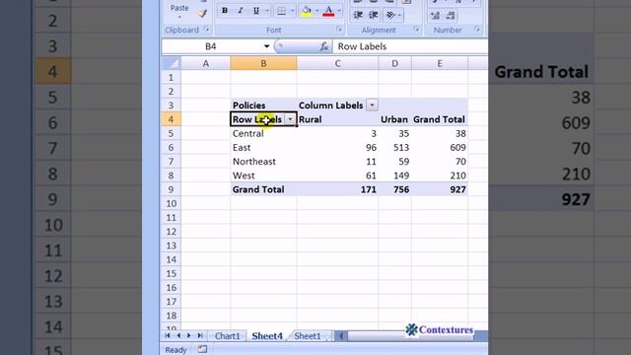631x355 pixels.
Task: Open the Alignment group dialog launcher
Action: [416, 30]
